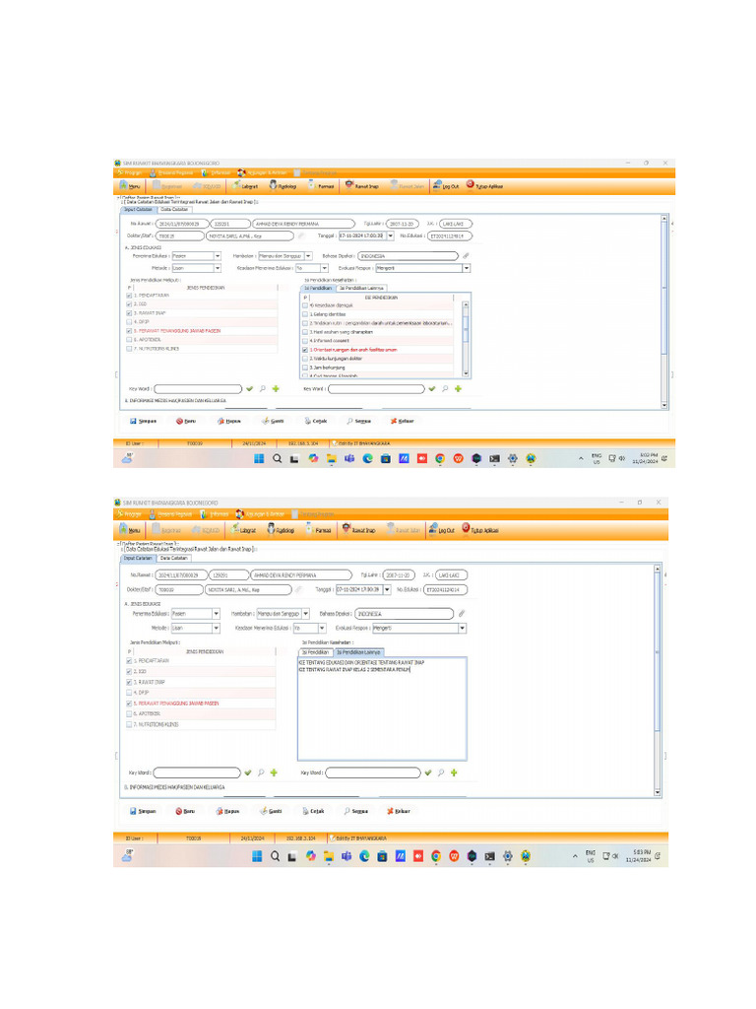This screenshot has width=756, height=1009.
Task: Open Labgrat toolbar icon in the 5:02 PM window
Action: [236, 185]
